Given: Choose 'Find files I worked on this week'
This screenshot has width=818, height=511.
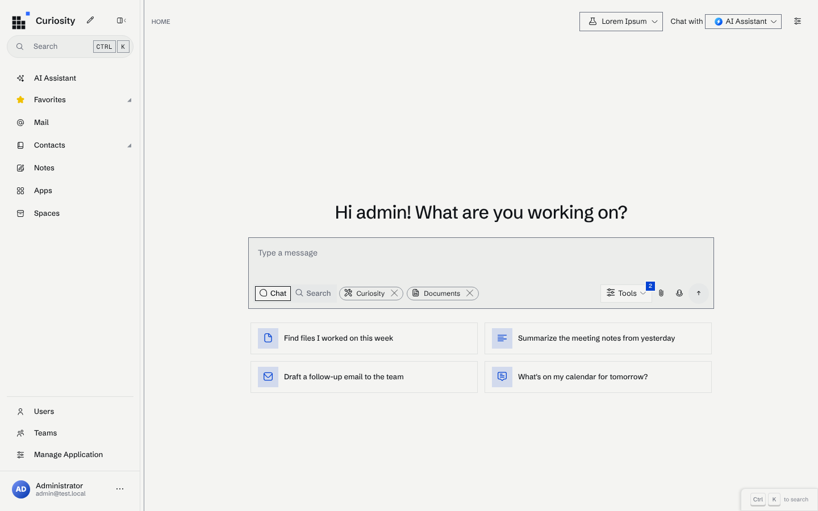Looking at the screenshot, I should 364,338.
